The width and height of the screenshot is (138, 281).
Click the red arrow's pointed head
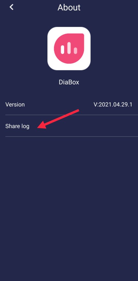(x=42, y=125)
